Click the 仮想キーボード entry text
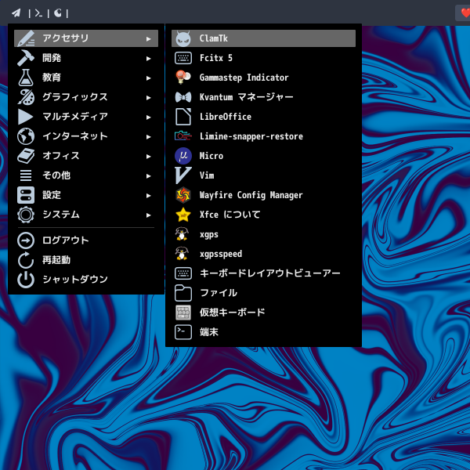Screen dimensions: 470x470 (233, 313)
